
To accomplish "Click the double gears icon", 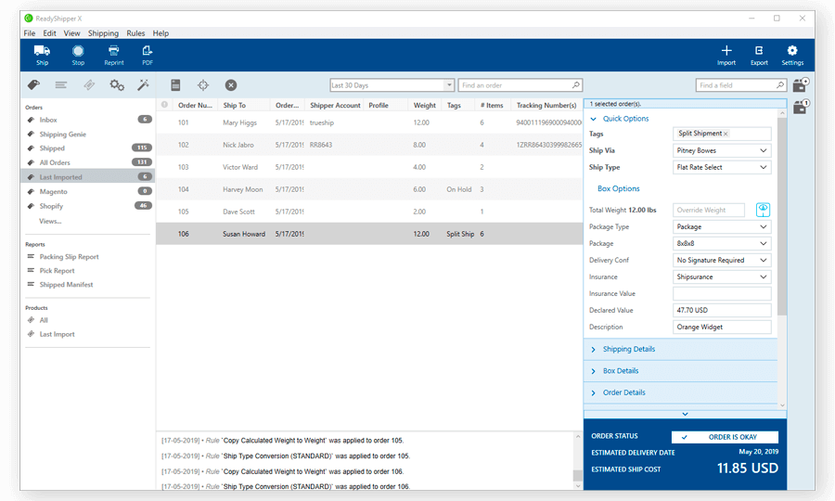I will pos(117,84).
